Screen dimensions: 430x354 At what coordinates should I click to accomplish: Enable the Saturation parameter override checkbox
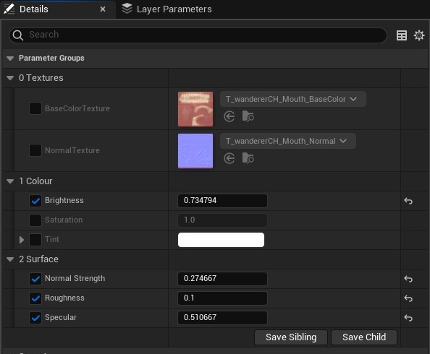point(35,220)
